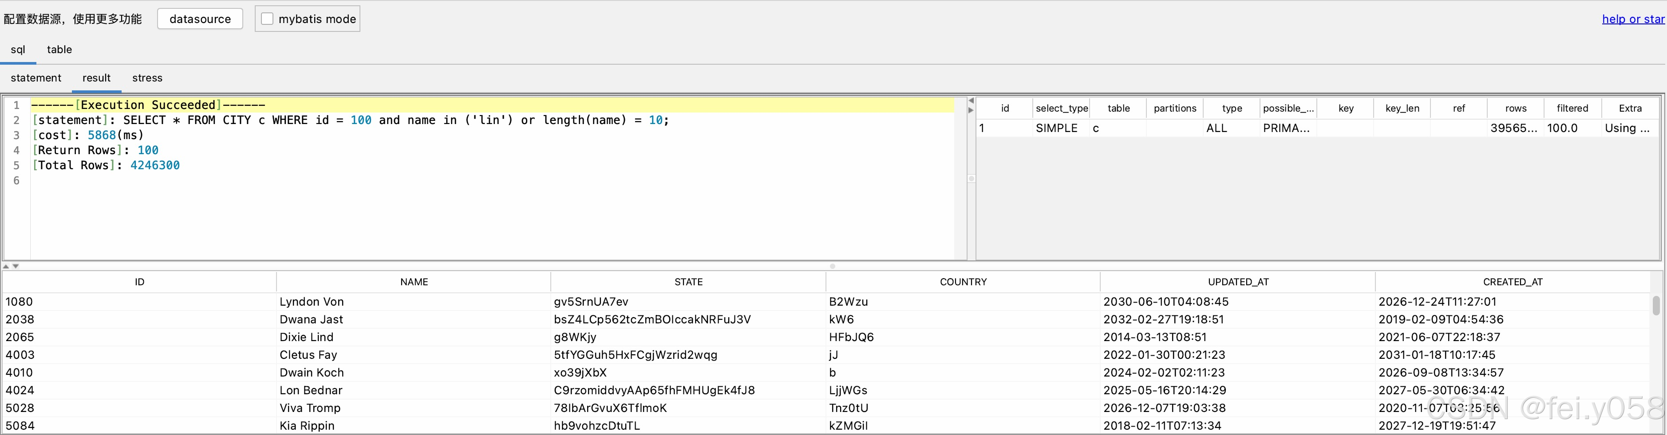This screenshot has height=435, width=1667.
Task: Select country cell LjjWGs
Action: (x=963, y=390)
